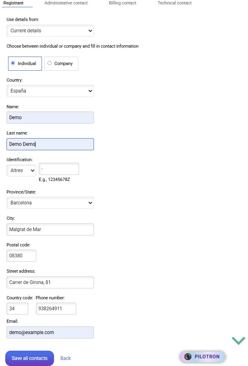Click the green scroll-down chevron icon
This screenshot has height=366, width=248.
point(238,341)
